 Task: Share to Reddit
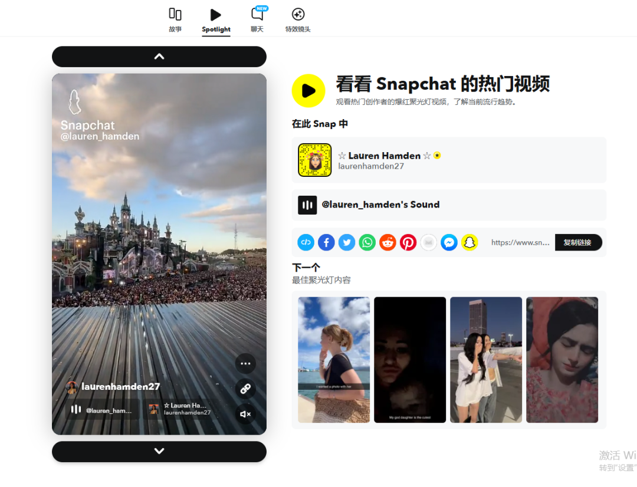[x=388, y=242]
